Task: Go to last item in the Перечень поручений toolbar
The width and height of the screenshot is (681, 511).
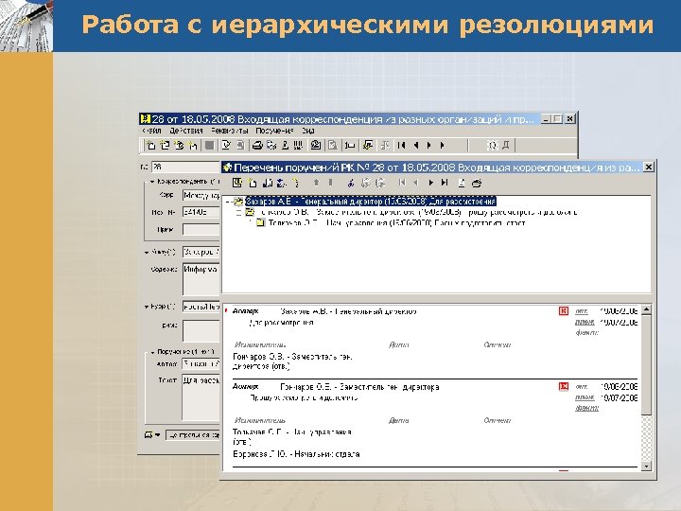Action: (x=445, y=183)
